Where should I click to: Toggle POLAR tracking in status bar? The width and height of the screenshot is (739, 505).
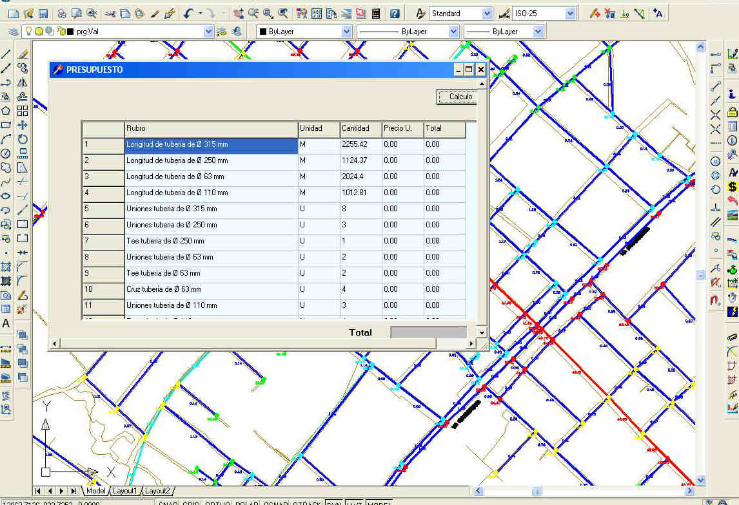point(247,504)
